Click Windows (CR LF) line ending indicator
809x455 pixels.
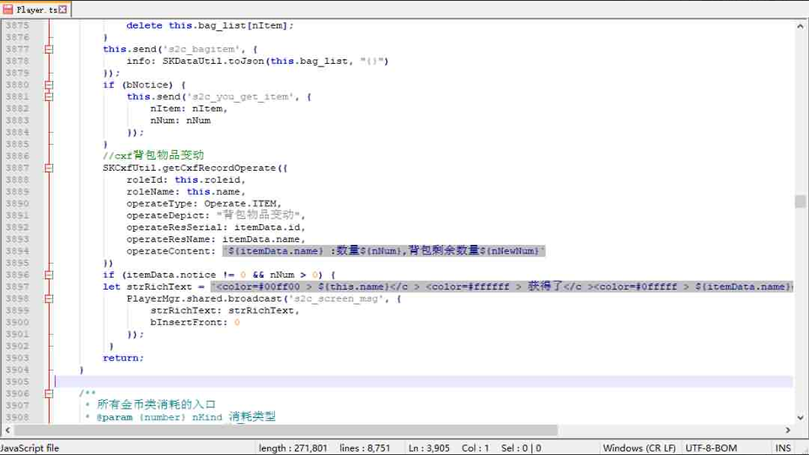(639, 448)
